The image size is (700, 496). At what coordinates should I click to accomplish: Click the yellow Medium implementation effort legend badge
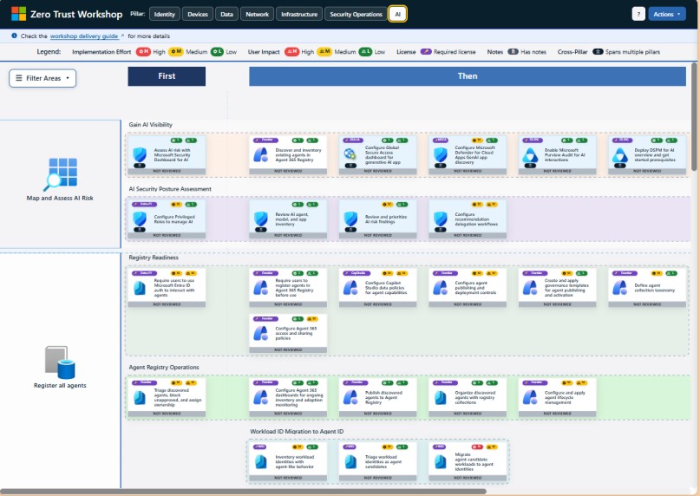pos(176,52)
